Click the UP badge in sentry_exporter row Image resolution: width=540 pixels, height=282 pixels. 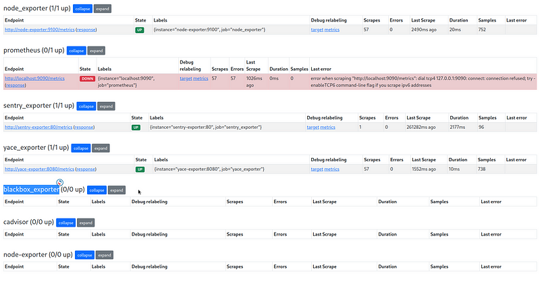[x=136, y=128]
